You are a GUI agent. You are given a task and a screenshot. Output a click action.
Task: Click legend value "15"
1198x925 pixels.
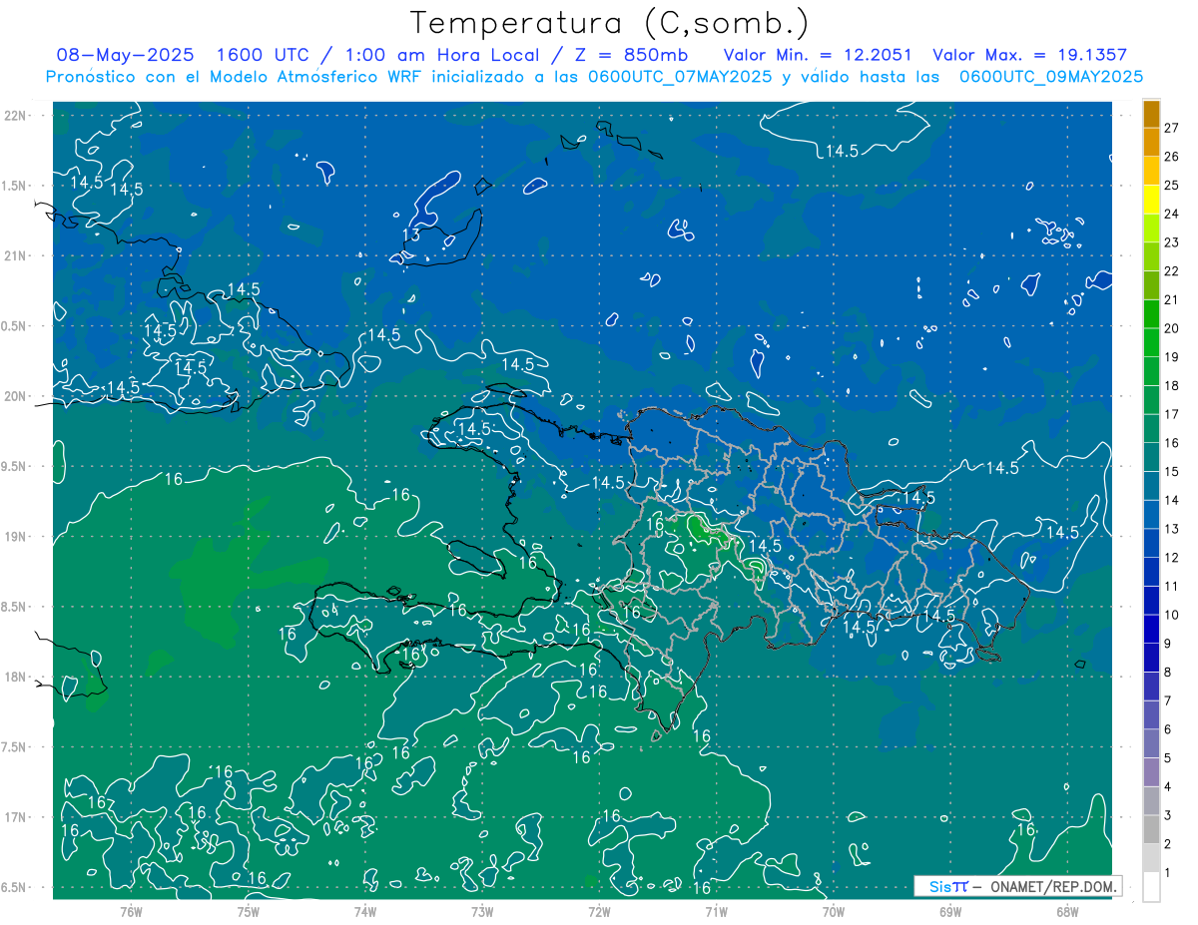(x=1172, y=471)
